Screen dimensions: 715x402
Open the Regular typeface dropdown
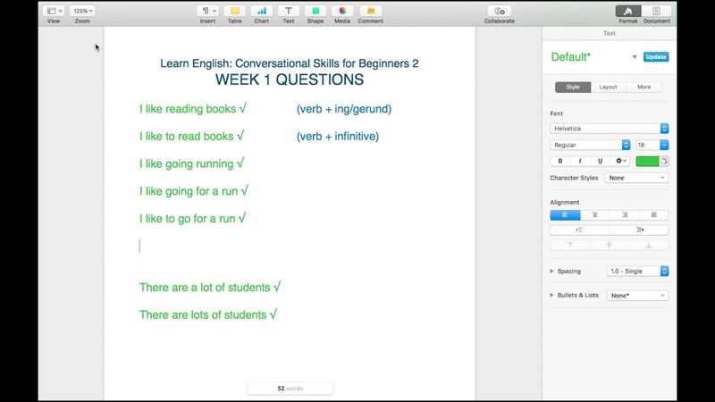590,145
